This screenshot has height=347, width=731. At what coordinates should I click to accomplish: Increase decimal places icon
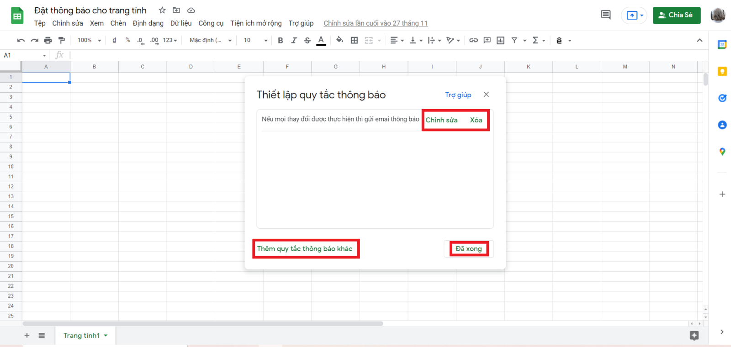(x=154, y=40)
